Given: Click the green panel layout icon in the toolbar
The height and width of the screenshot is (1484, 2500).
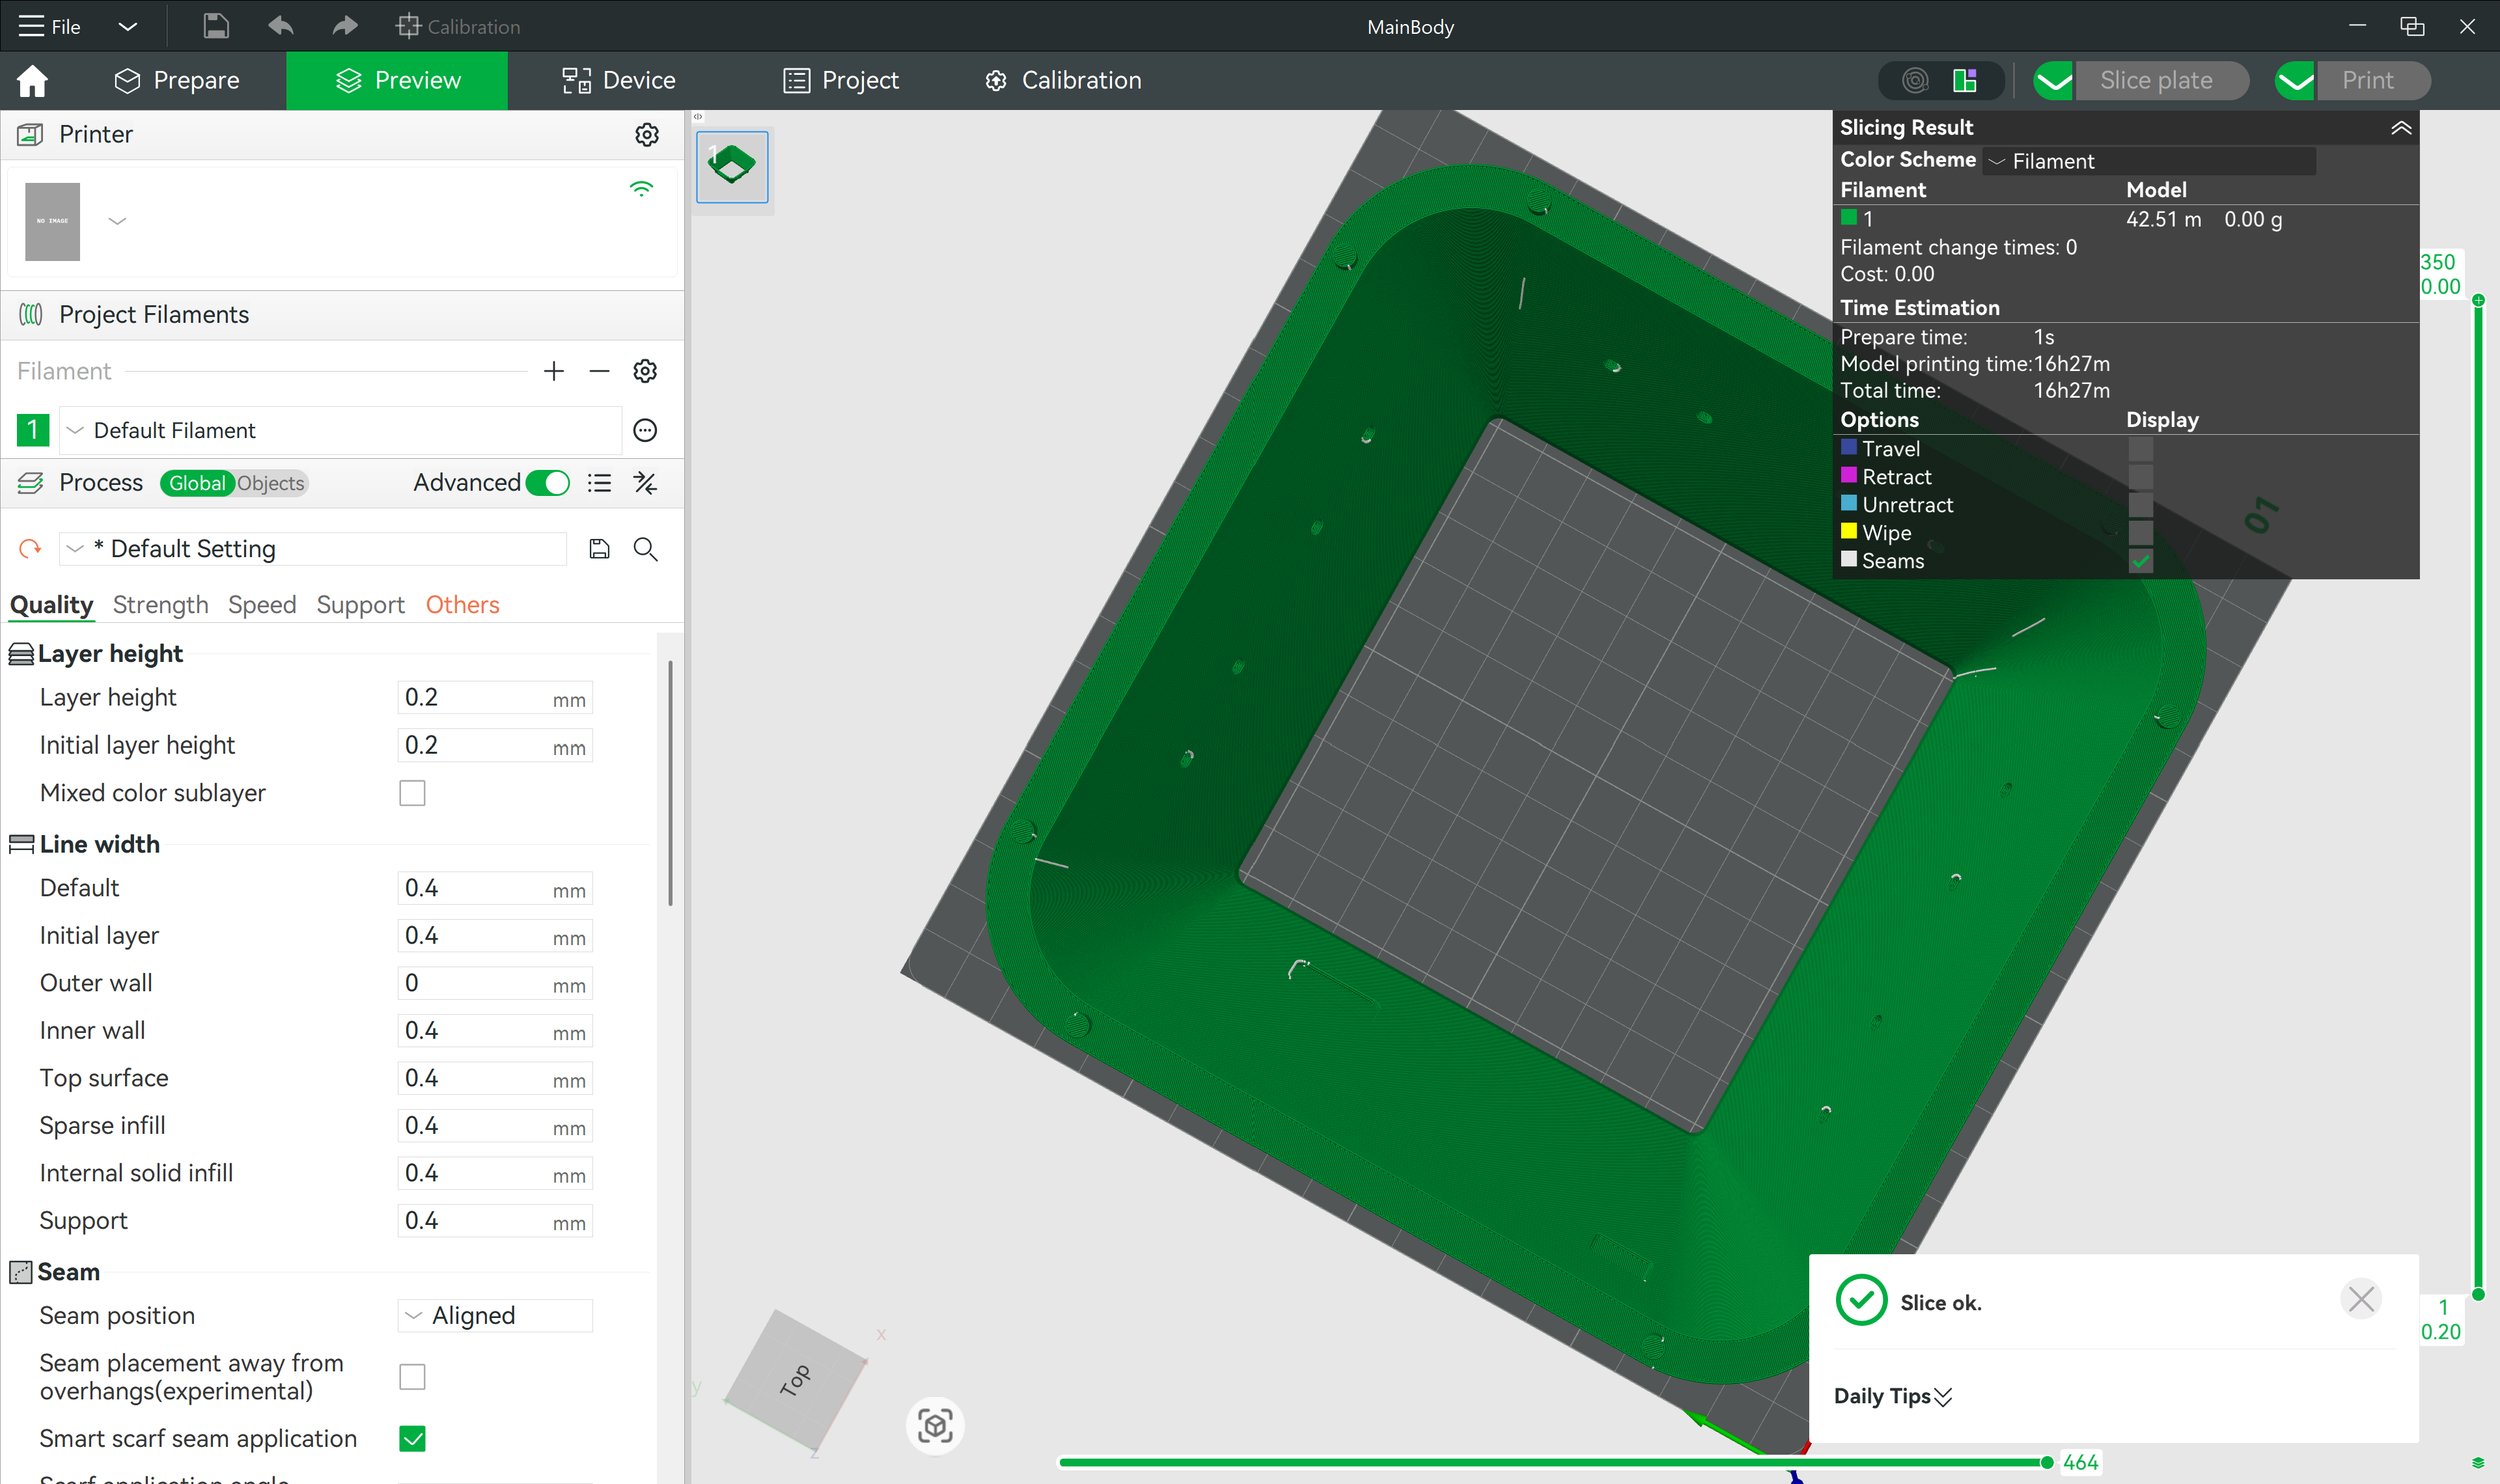Looking at the screenshot, I should point(1965,80).
